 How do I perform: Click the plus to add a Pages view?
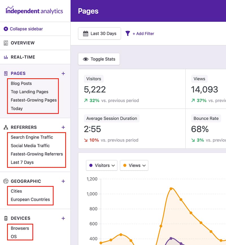(x=63, y=73)
